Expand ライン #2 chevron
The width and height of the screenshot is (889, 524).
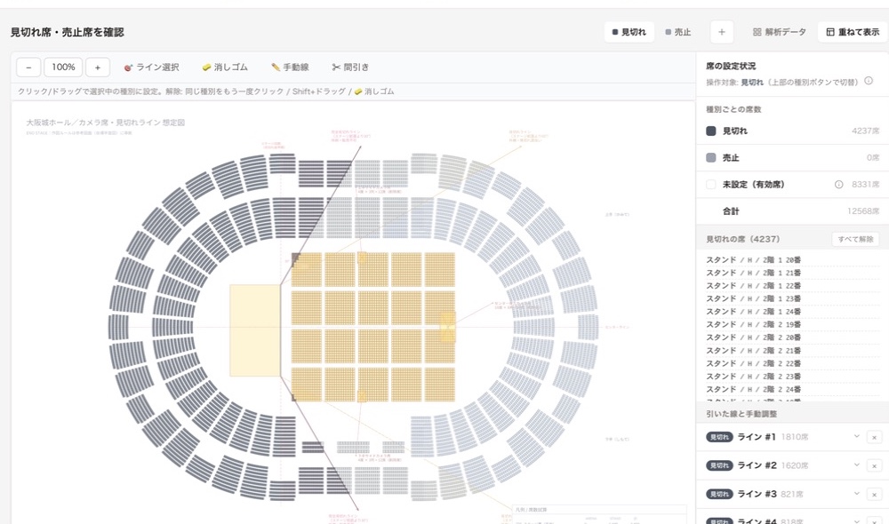(x=857, y=464)
